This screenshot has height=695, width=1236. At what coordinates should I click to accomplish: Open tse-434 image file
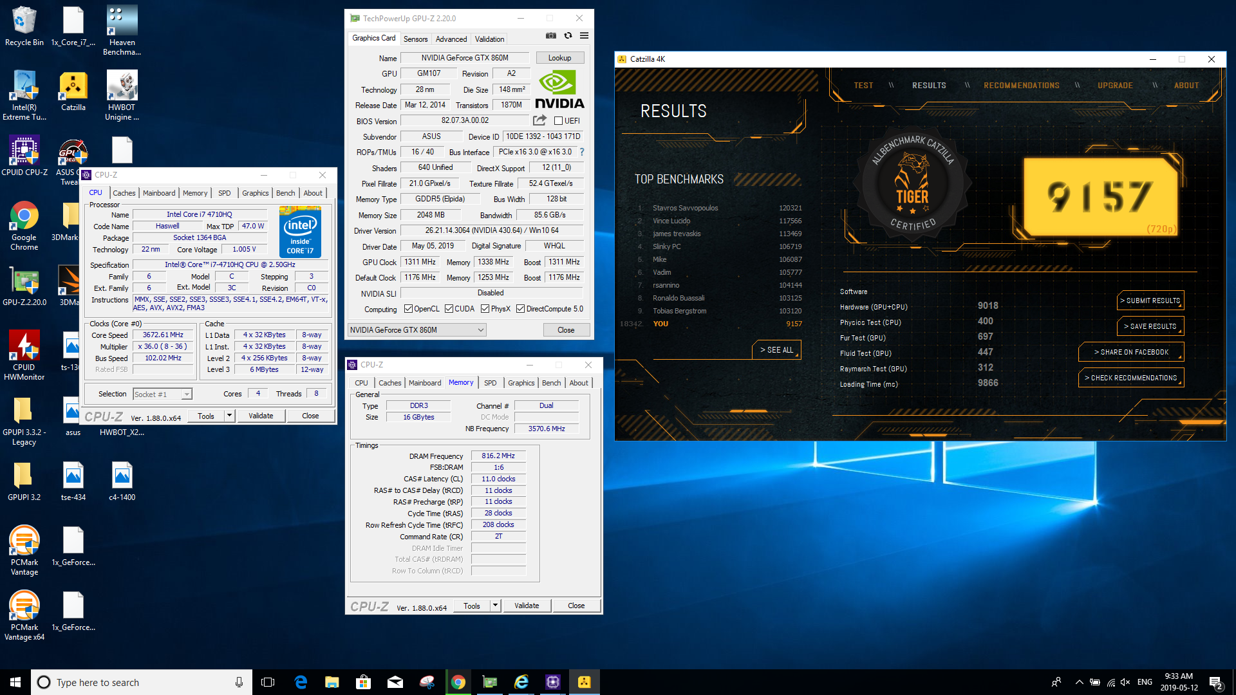pyautogui.click(x=73, y=481)
